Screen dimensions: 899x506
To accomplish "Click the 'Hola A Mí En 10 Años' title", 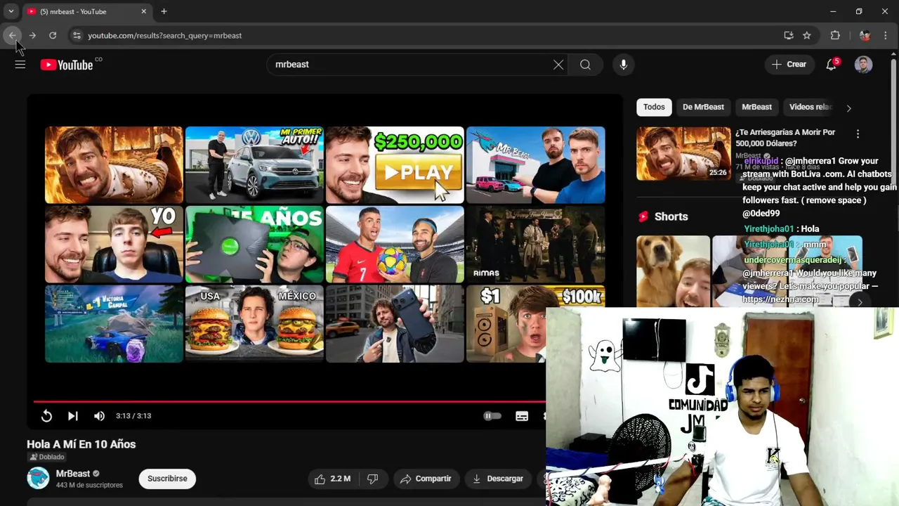I will point(81,444).
